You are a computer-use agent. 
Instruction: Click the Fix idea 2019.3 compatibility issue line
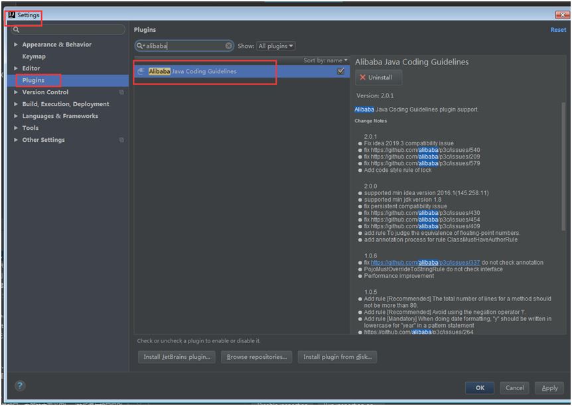point(409,143)
